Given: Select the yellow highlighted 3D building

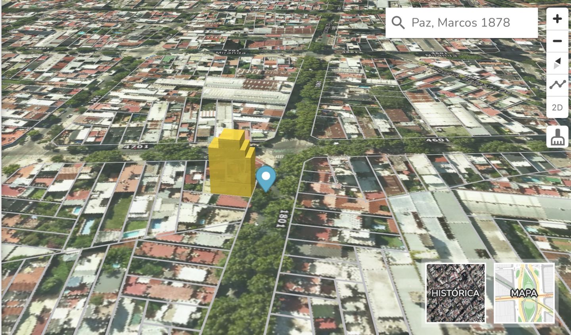Looking at the screenshot, I should coord(231,166).
